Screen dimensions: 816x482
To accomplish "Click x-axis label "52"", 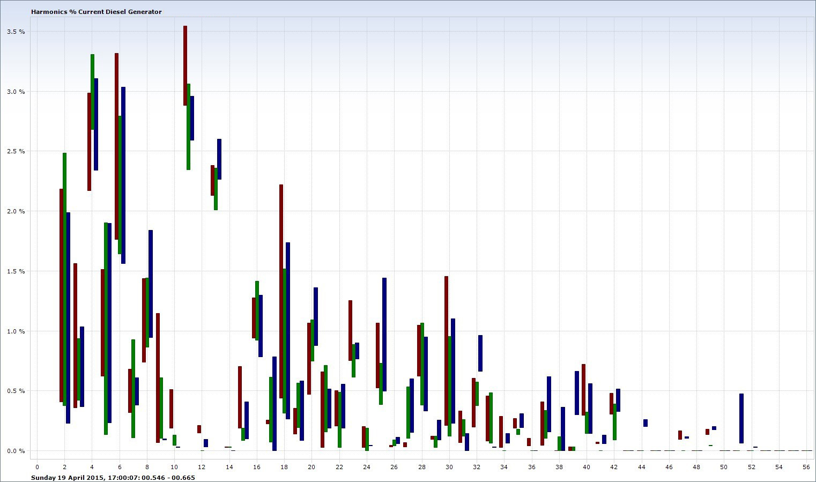I will pyautogui.click(x=752, y=468).
